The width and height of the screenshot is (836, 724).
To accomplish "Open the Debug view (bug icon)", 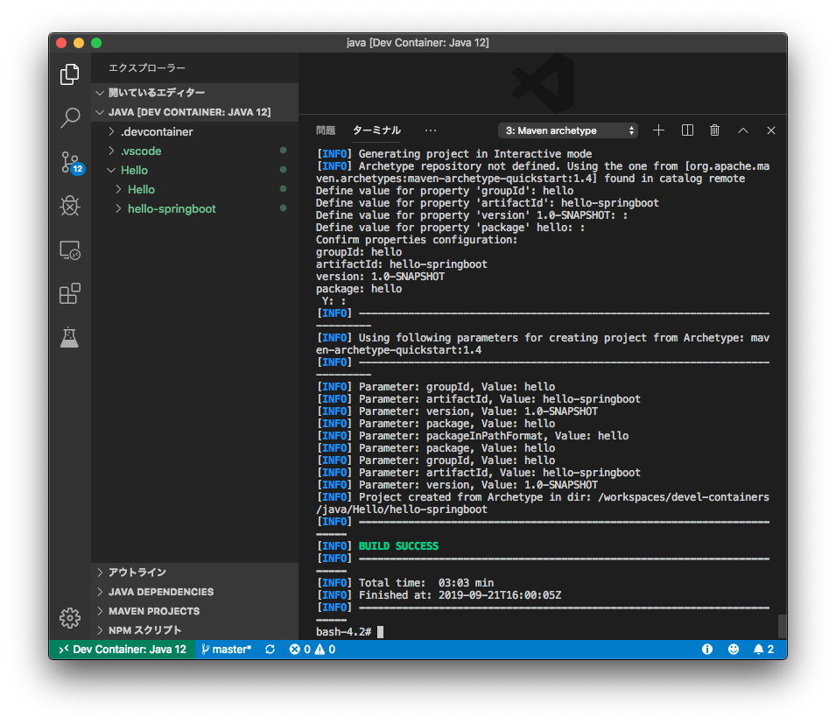I will coord(70,206).
